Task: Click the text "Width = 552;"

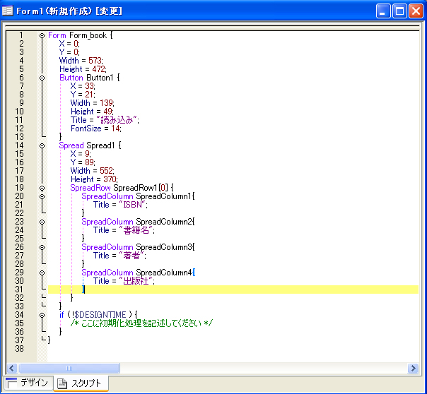Action: coord(93,170)
